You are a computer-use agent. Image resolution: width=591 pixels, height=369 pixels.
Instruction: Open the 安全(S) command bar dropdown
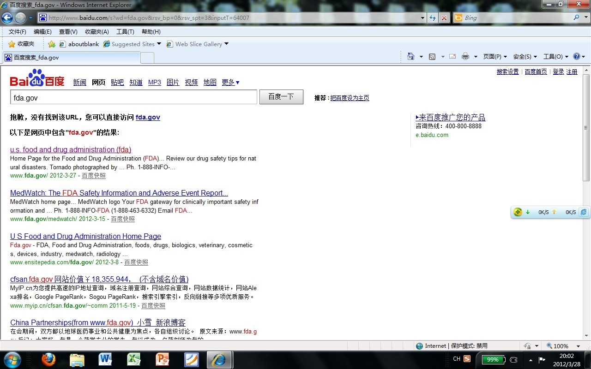[525, 56]
